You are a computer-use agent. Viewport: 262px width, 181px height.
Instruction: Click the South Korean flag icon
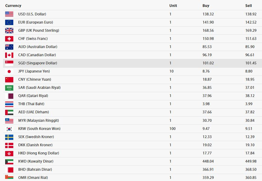point(9,129)
